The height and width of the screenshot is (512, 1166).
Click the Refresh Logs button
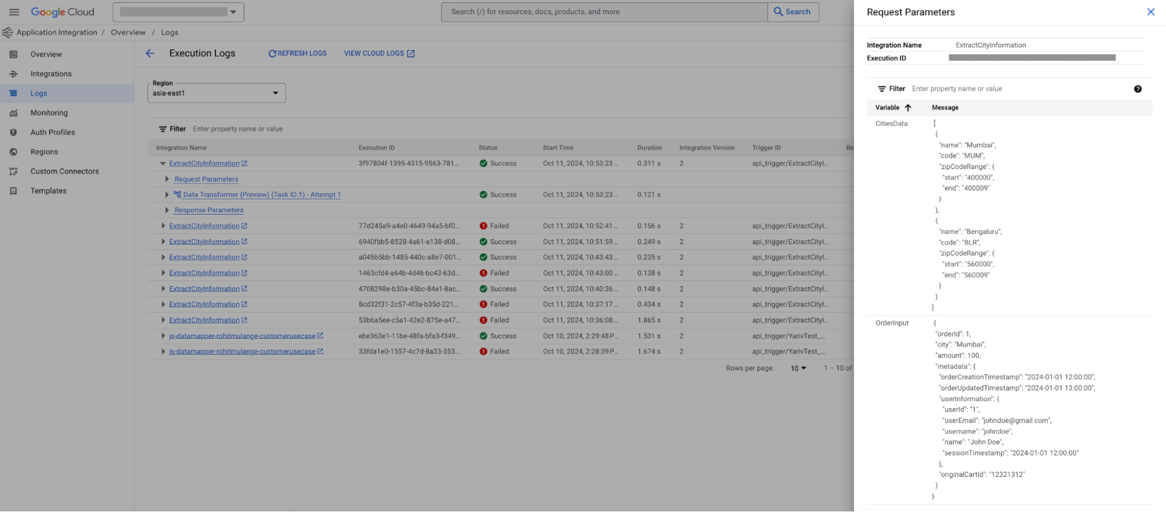tap(297, 53)
